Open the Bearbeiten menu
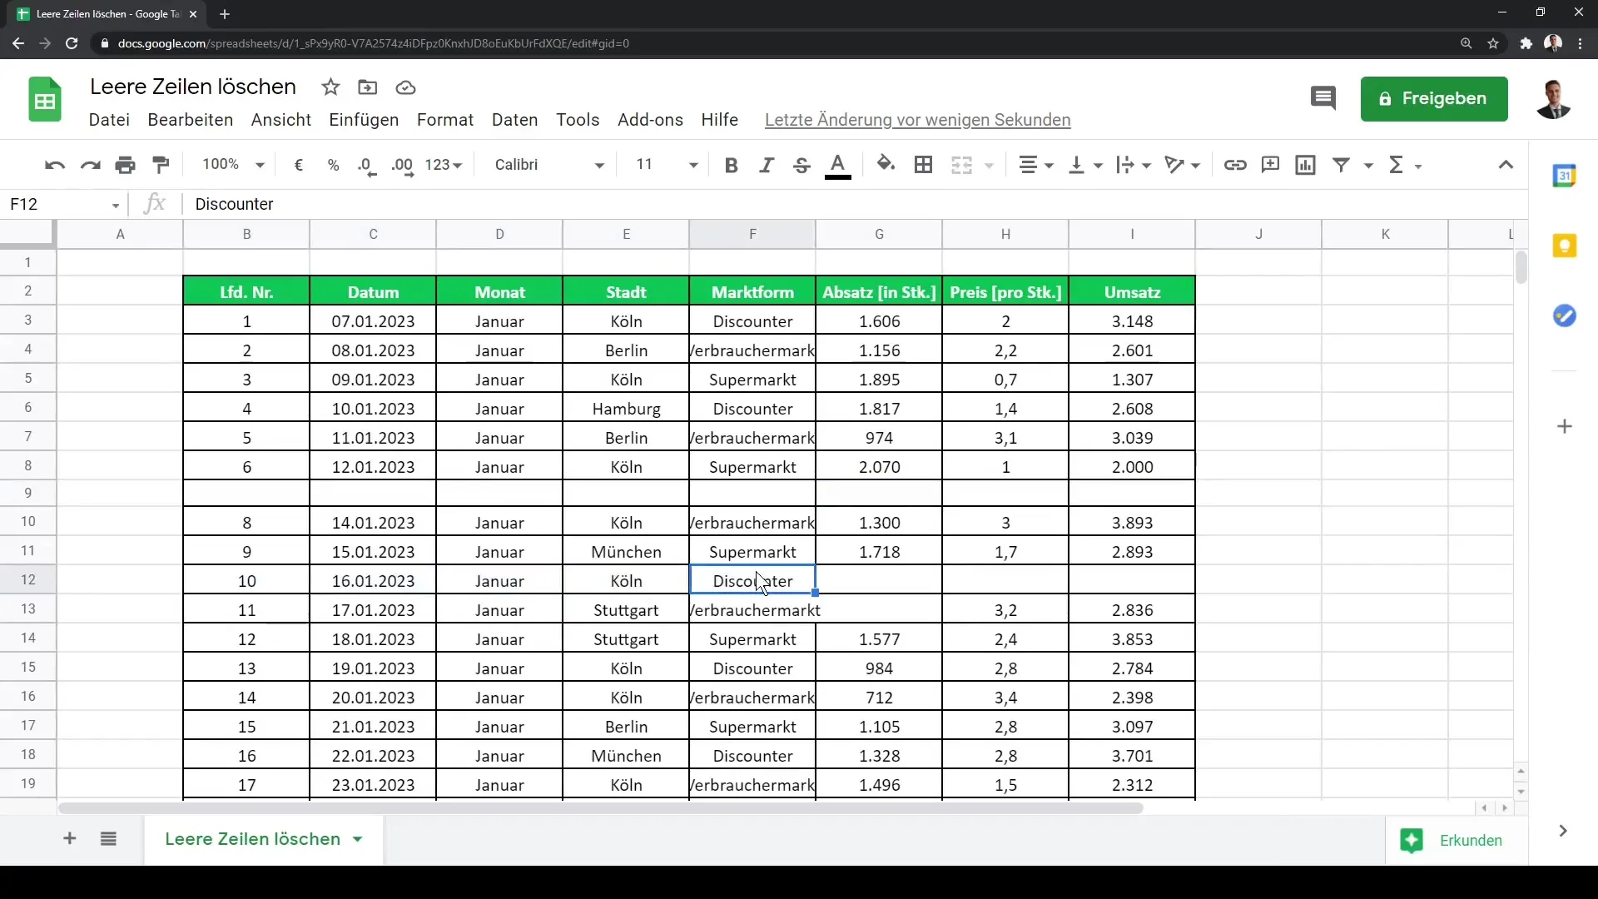Screen dimensions: 1598x899 (x=191, y=120)
